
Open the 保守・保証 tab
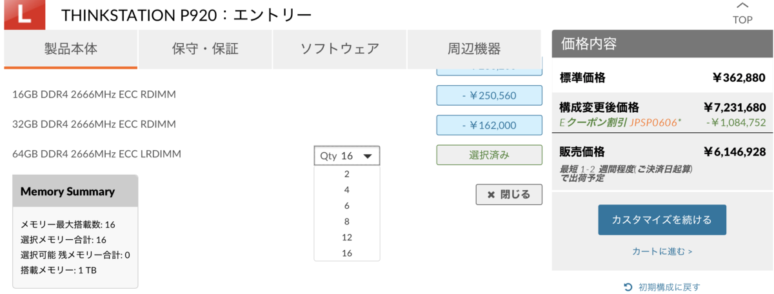pos(205,49)
